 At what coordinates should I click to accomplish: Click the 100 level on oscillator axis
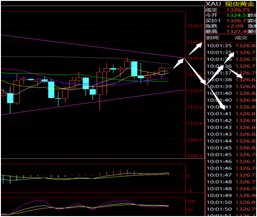pos(191,201)
